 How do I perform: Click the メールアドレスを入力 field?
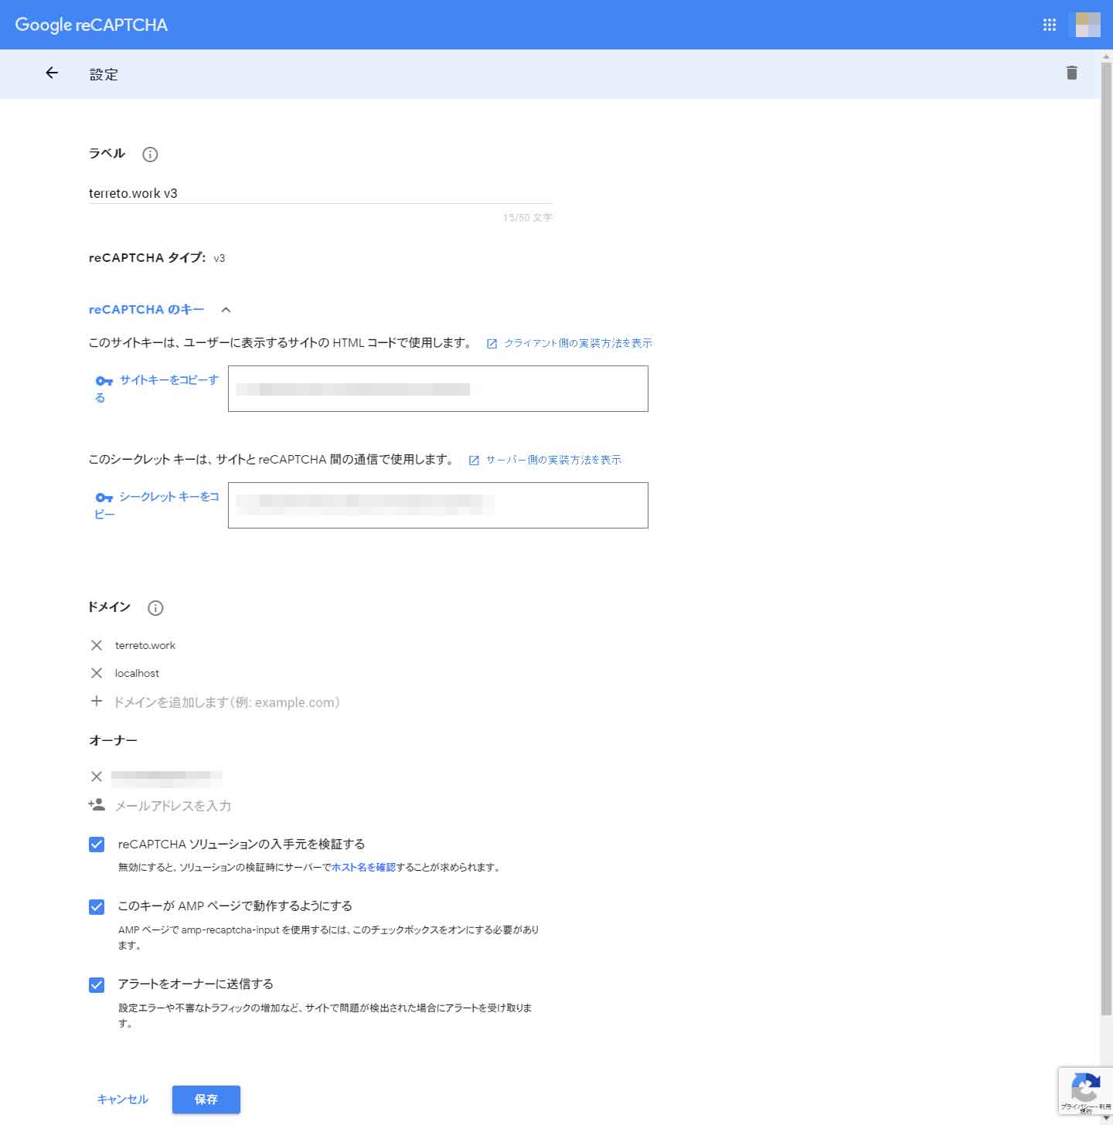(173, 806)
